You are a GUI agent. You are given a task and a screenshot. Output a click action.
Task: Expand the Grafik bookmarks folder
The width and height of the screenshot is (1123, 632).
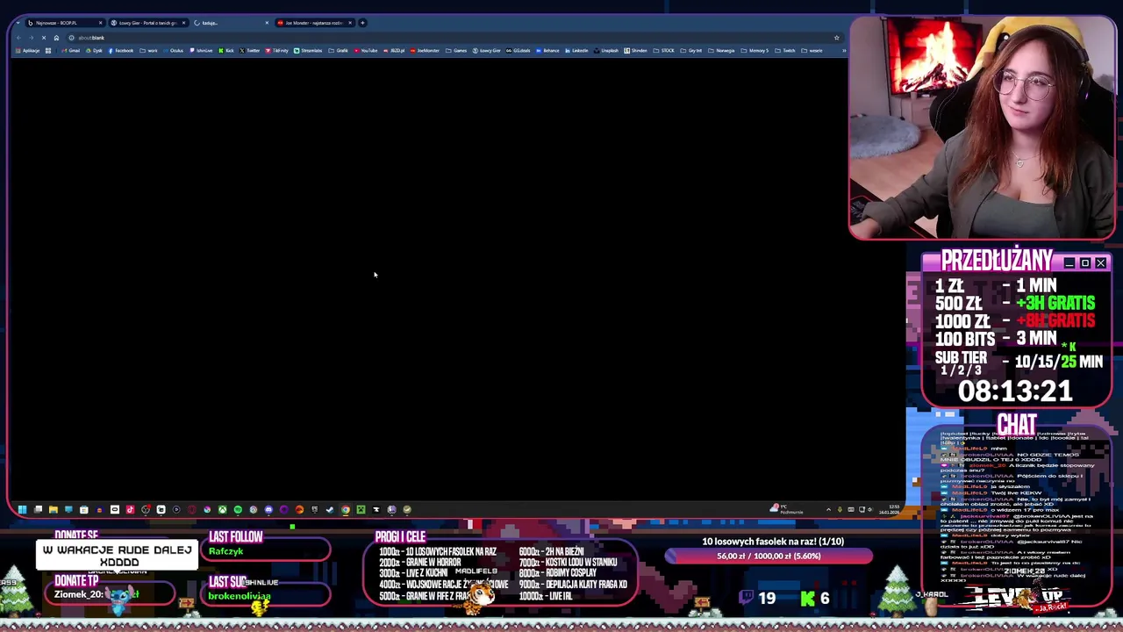coord(338,50)
